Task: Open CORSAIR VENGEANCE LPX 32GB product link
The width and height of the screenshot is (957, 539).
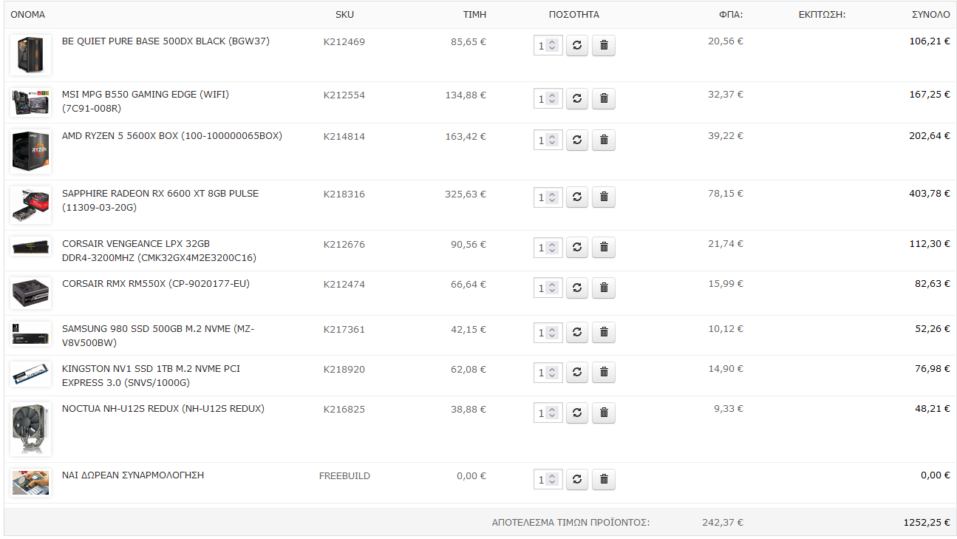Action: 159,251
